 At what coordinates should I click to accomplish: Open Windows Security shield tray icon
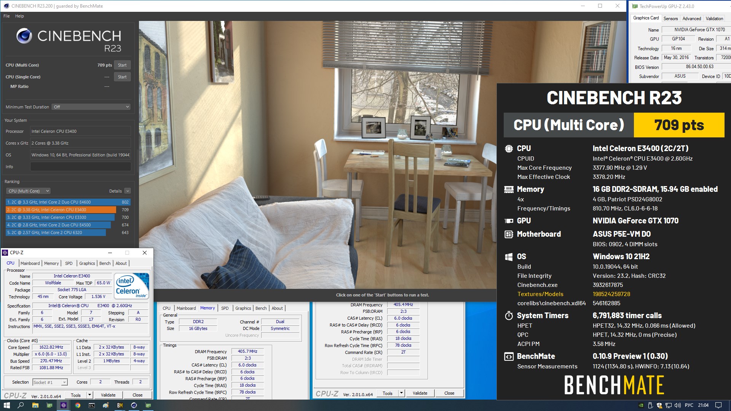(659, 405)
